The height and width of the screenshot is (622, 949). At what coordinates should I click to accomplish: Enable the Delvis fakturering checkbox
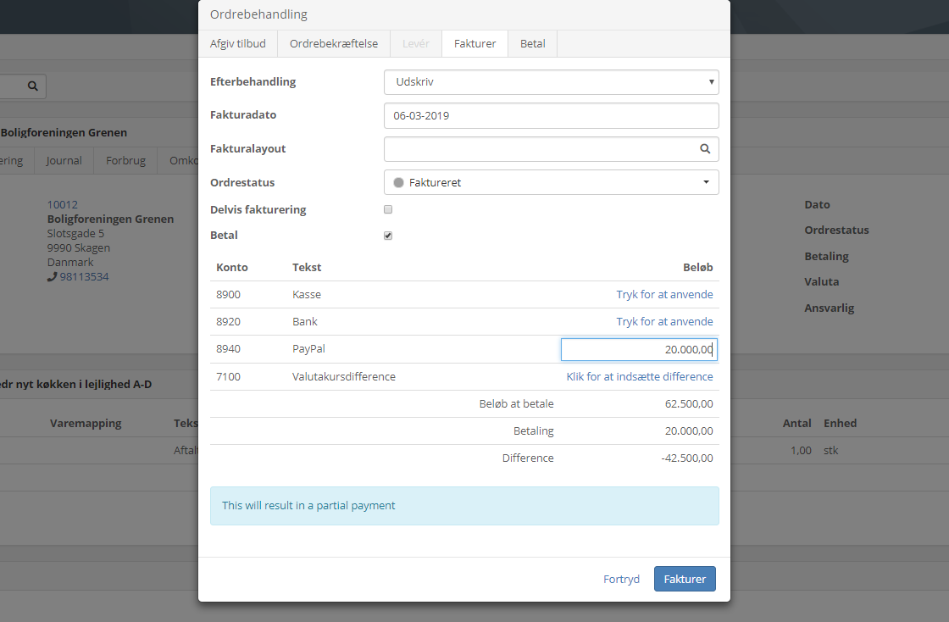tap(388, 209)
